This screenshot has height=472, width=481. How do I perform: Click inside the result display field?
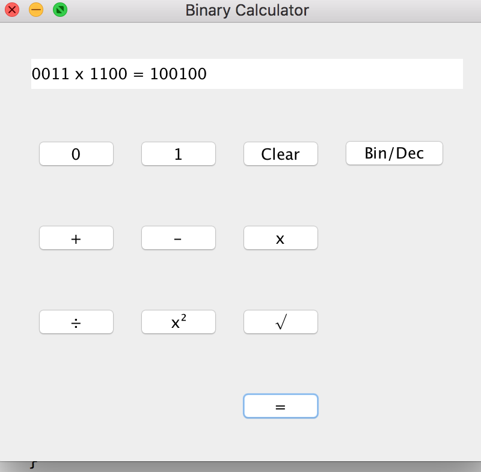coord(247,73)
